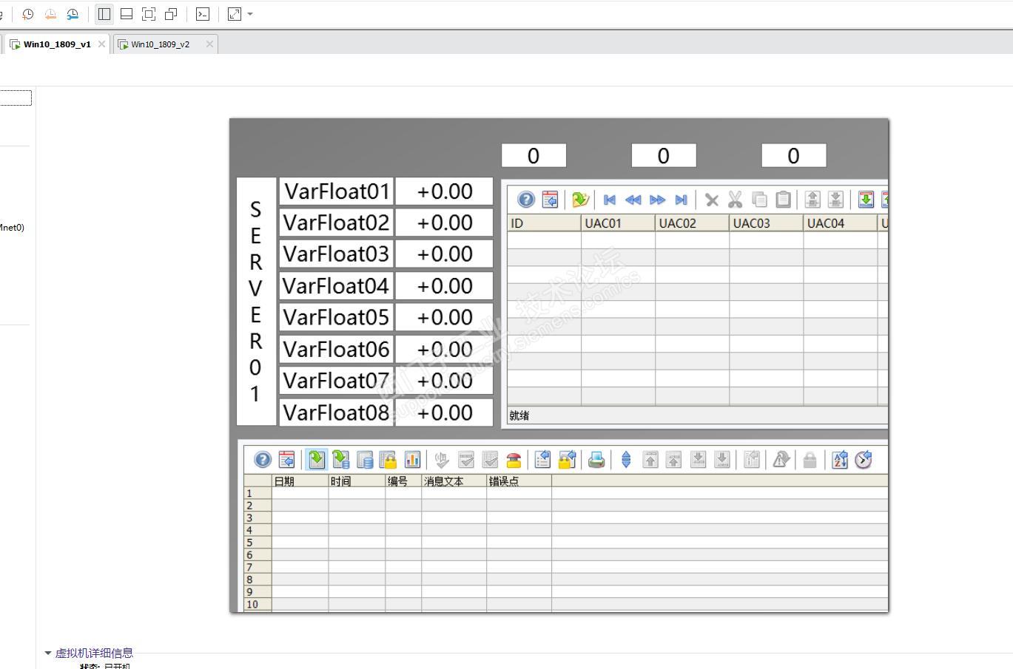Viewport: 1013px width, 669px height.
Task: Click the VarFloat01 value field
Action: [x=444, y=191]
